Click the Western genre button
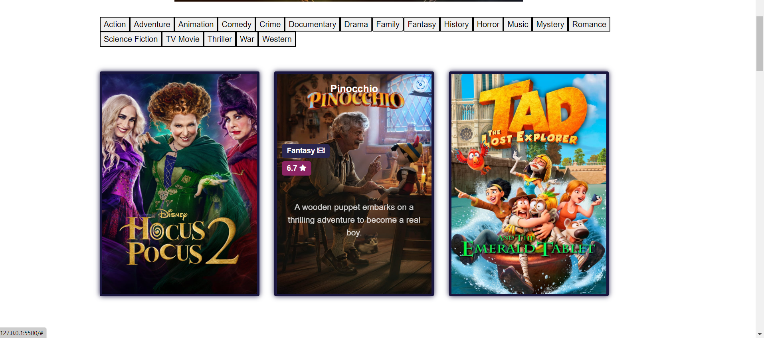The height and width of the screenshot is (338, 764). tap(277, 39)
